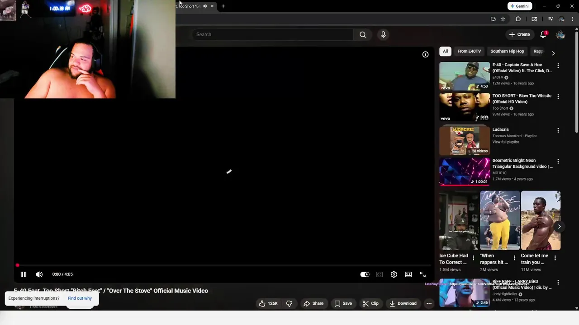Click the install app icon in address bar
The width and height of the screenshot is (579, 325).
[x=493, y=19]
